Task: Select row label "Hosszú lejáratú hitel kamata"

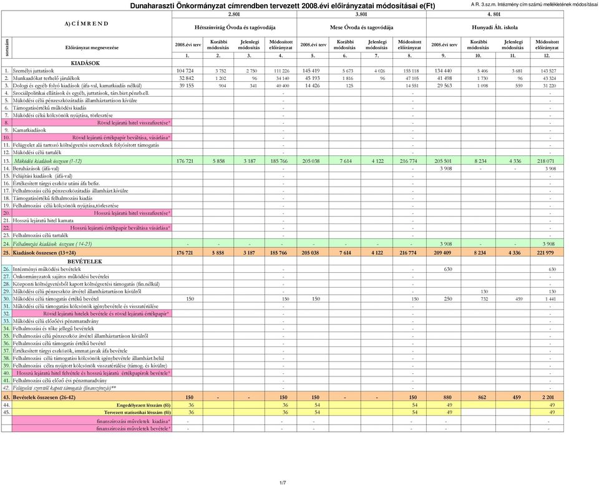Action: click(43, 220)
